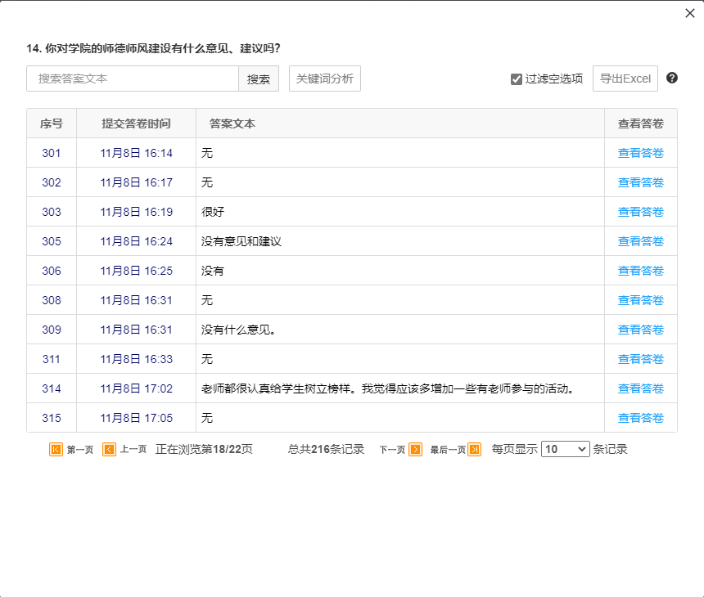Click the first page orange arrow icon
Viewport: 704px width, 597px height.
click(x=56, y=449)
